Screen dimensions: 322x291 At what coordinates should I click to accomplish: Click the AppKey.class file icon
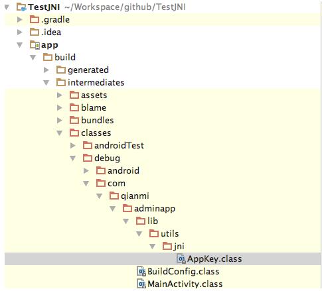pyautogui.click(x=181, y=259)
